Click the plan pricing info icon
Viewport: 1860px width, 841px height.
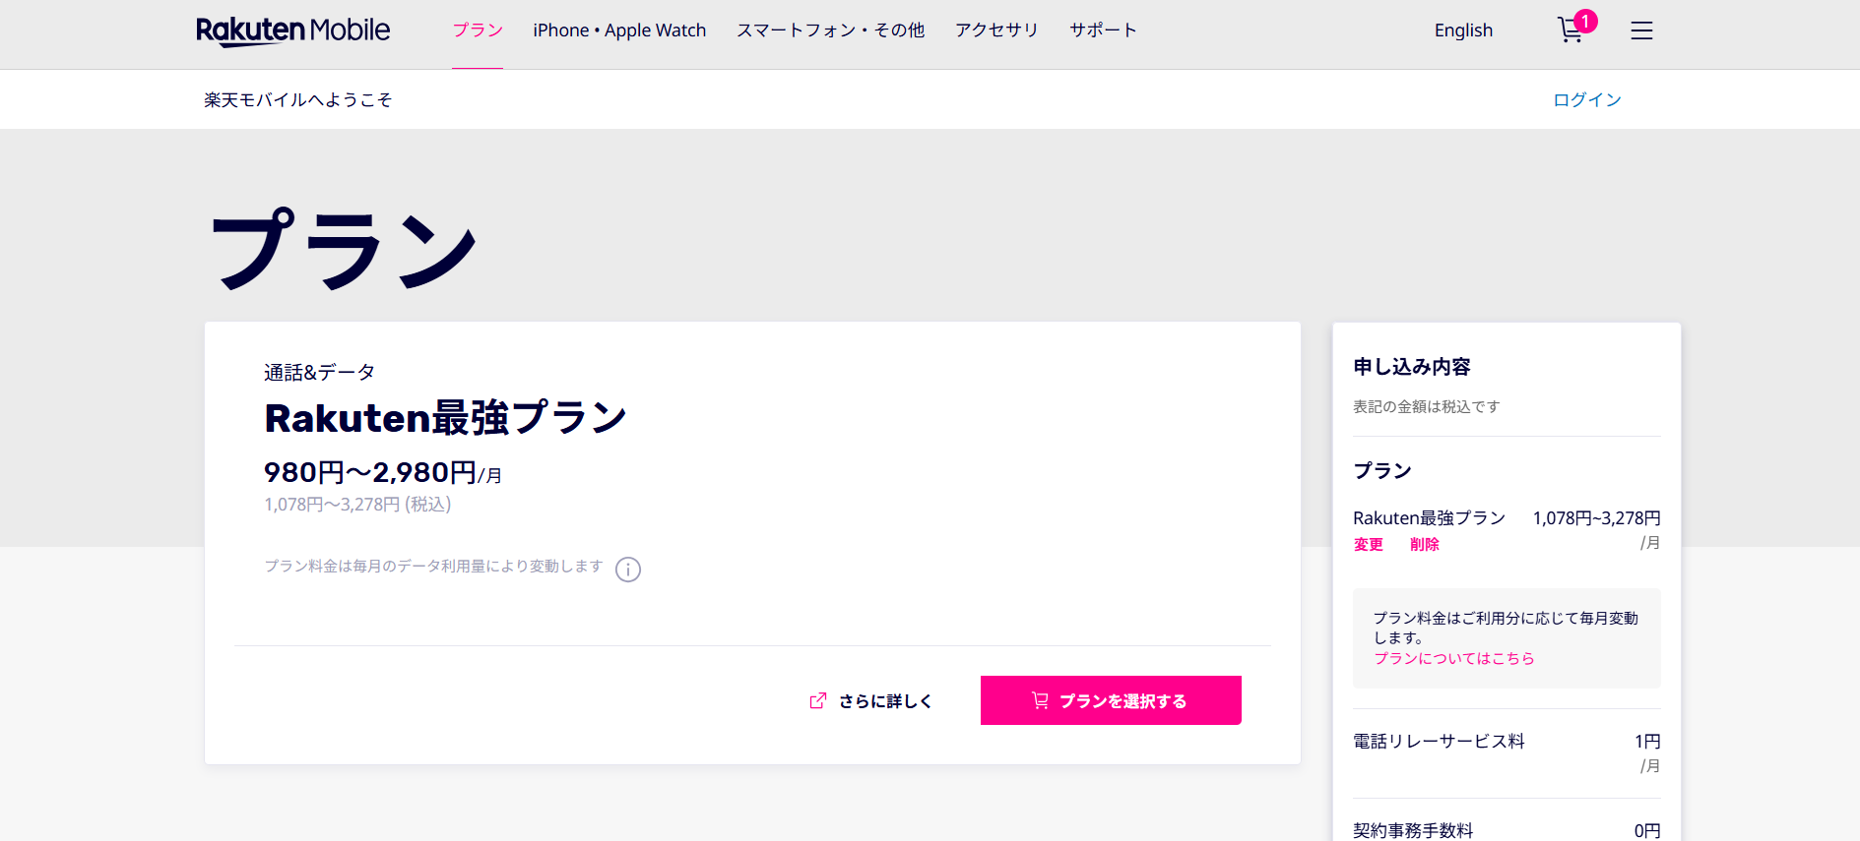pos(628,570)
